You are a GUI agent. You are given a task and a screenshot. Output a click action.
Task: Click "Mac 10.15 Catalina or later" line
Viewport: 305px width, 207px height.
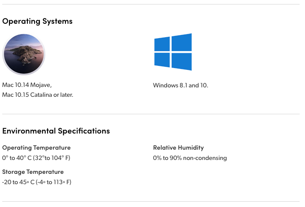[x=38, y=95]
